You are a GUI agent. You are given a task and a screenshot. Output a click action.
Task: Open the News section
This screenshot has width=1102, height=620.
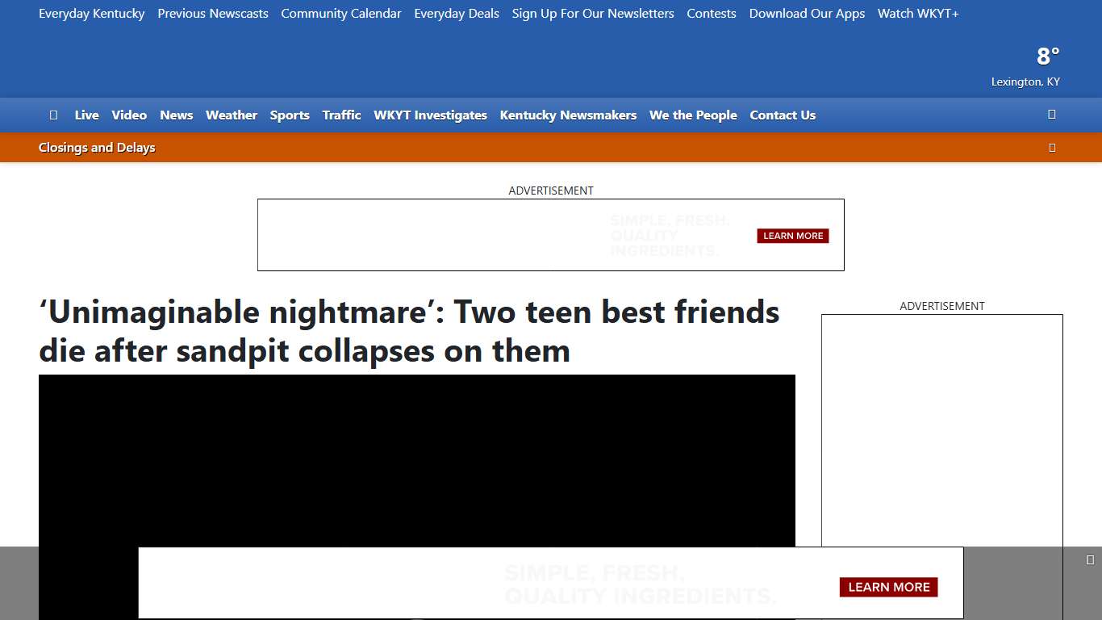point(176,115)
